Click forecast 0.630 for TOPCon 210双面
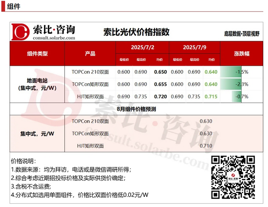The image size is (268, 207). pos(206,121)
